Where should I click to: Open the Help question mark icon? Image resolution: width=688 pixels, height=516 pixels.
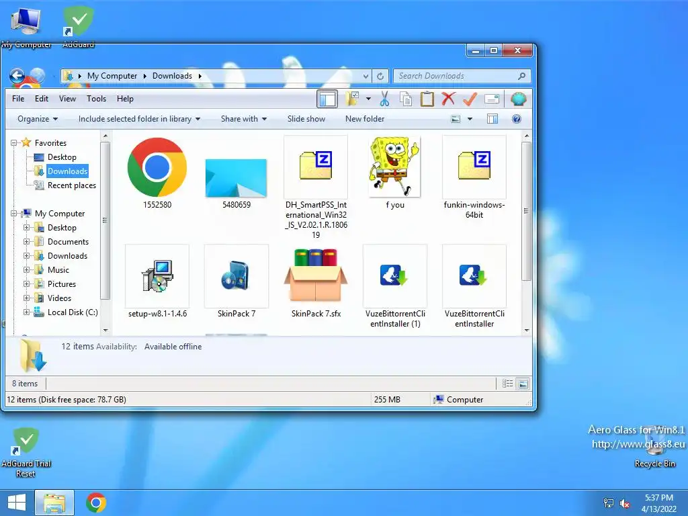coord(517,119)
